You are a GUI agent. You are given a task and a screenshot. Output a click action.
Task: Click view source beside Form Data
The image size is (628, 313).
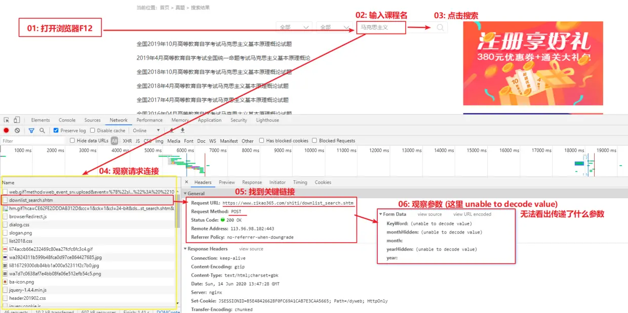[429, 214]
